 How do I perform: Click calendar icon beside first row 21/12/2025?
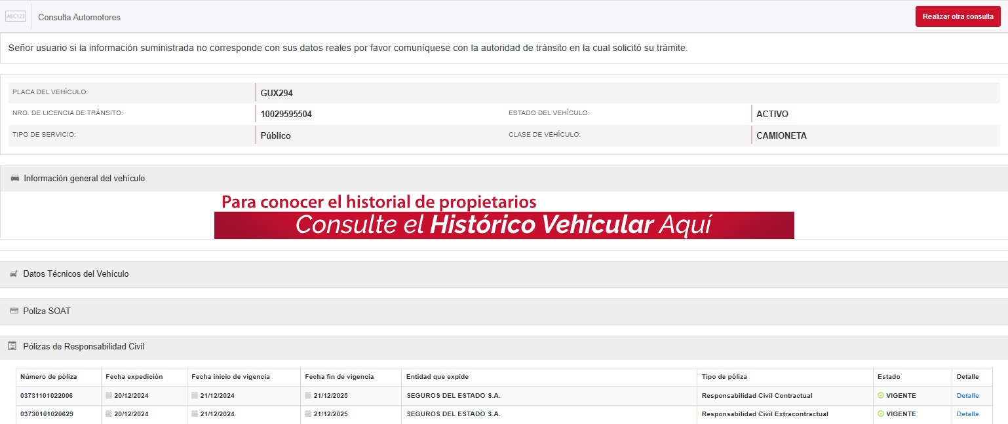click(x=309, y=396)
